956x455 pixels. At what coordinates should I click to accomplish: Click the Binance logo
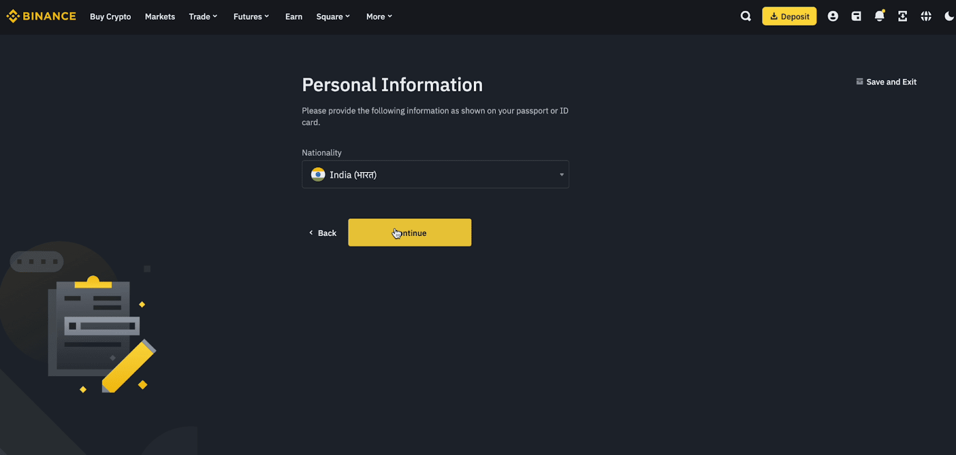coord(41,16)
